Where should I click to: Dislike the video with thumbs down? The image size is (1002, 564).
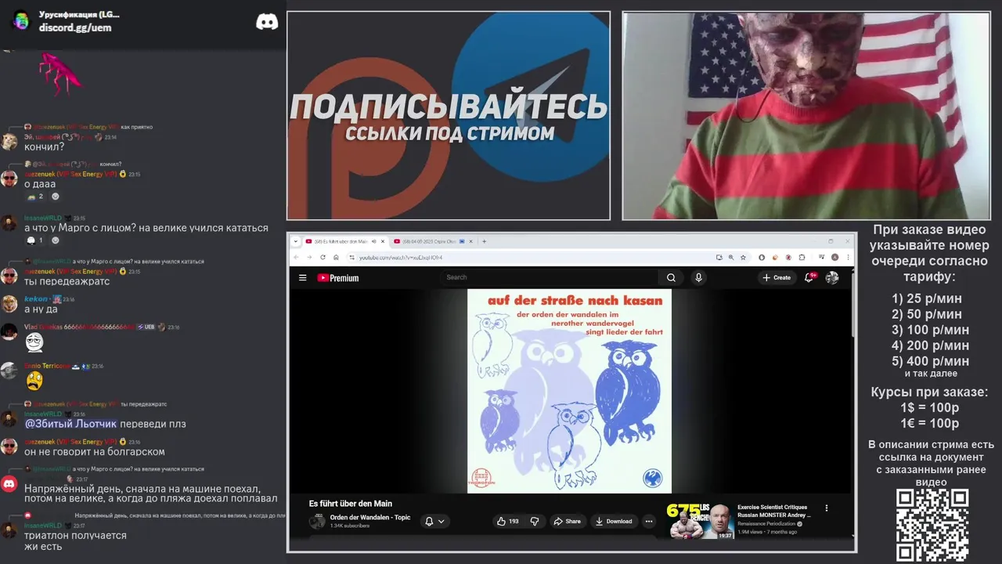click(x=535, y=521)
